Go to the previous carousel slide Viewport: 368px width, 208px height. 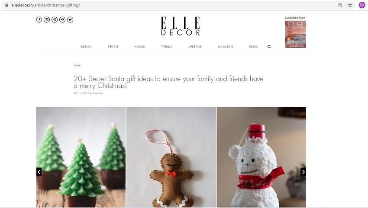[x=39, y=172]
